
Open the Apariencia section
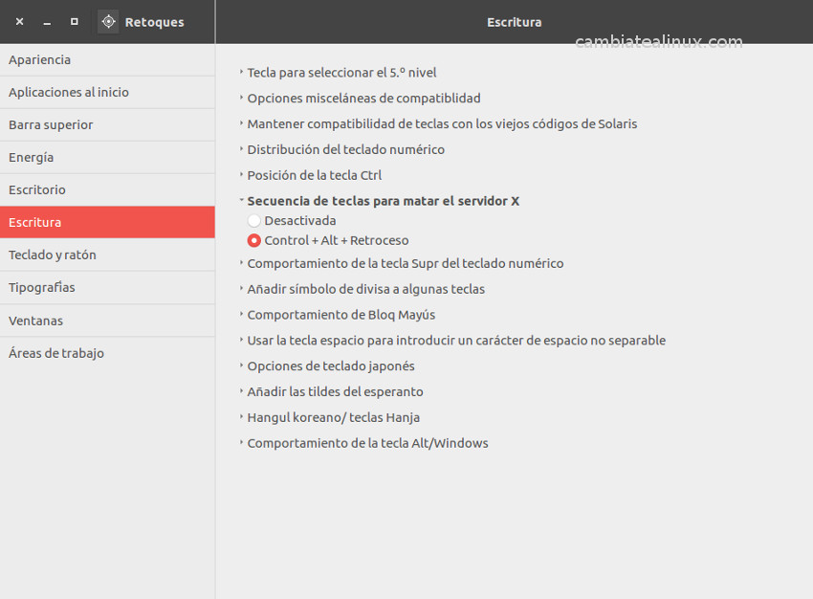point(107,59)
